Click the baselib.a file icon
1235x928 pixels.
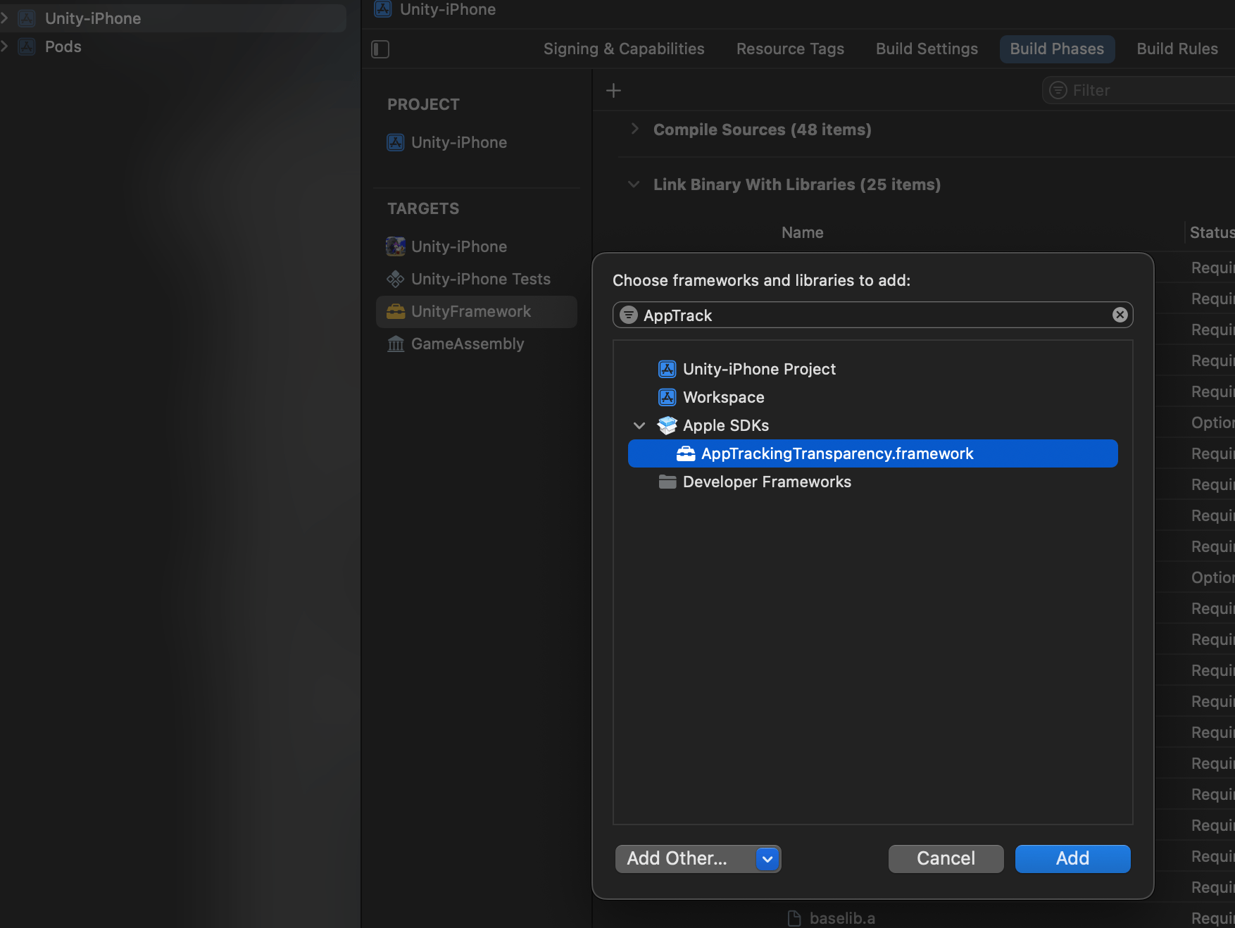[x=794, y=918]
